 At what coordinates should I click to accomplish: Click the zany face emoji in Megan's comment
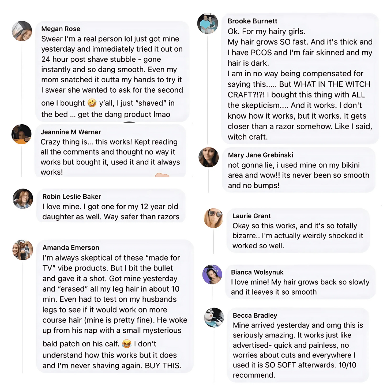tap(92, 103)
